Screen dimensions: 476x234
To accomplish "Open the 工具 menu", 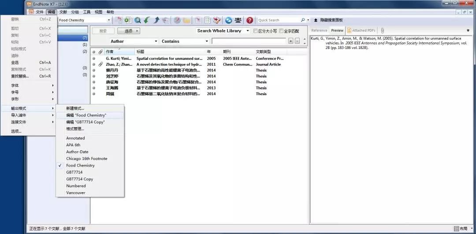I will [87, 12].
